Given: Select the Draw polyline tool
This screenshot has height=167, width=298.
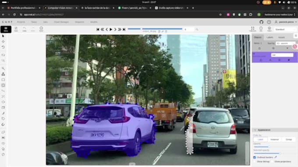Looking at the screenshot, I should point(3,91).
